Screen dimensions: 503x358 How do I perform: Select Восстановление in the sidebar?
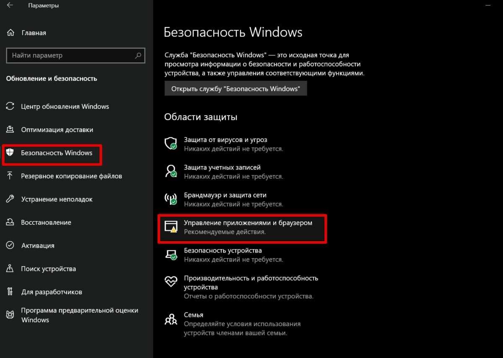[46, 222]
